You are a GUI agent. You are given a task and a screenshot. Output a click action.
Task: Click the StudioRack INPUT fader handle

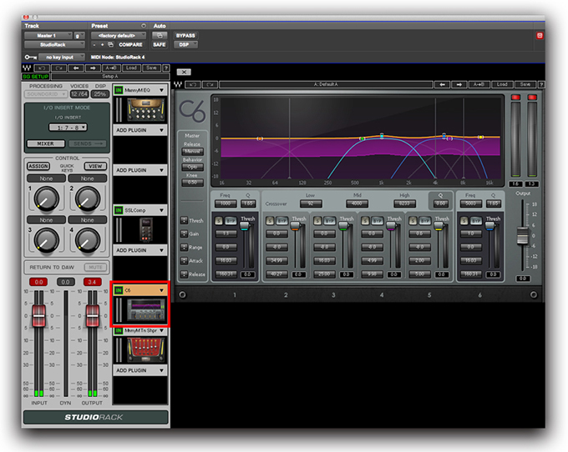coord(38,316)
